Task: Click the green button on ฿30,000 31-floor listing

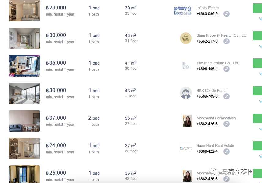Action: click(257, 35)
